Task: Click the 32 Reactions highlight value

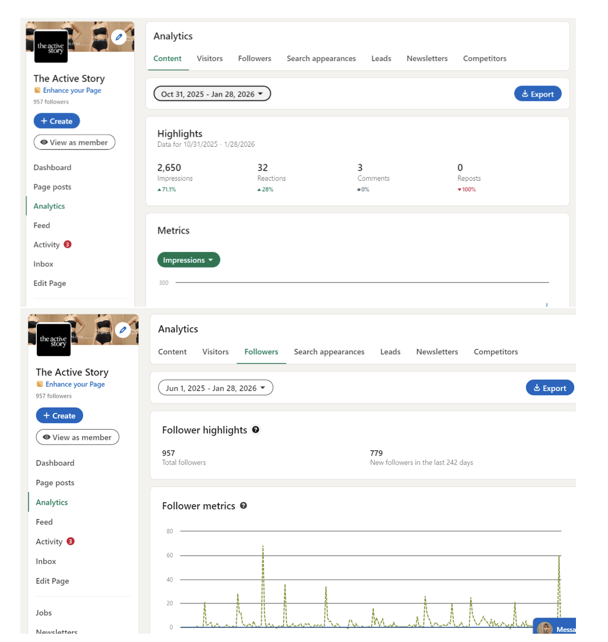Action: [262, 168]
